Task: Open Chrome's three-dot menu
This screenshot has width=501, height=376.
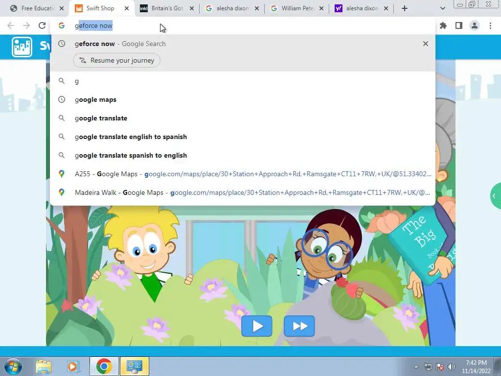Action: (490, 25)
